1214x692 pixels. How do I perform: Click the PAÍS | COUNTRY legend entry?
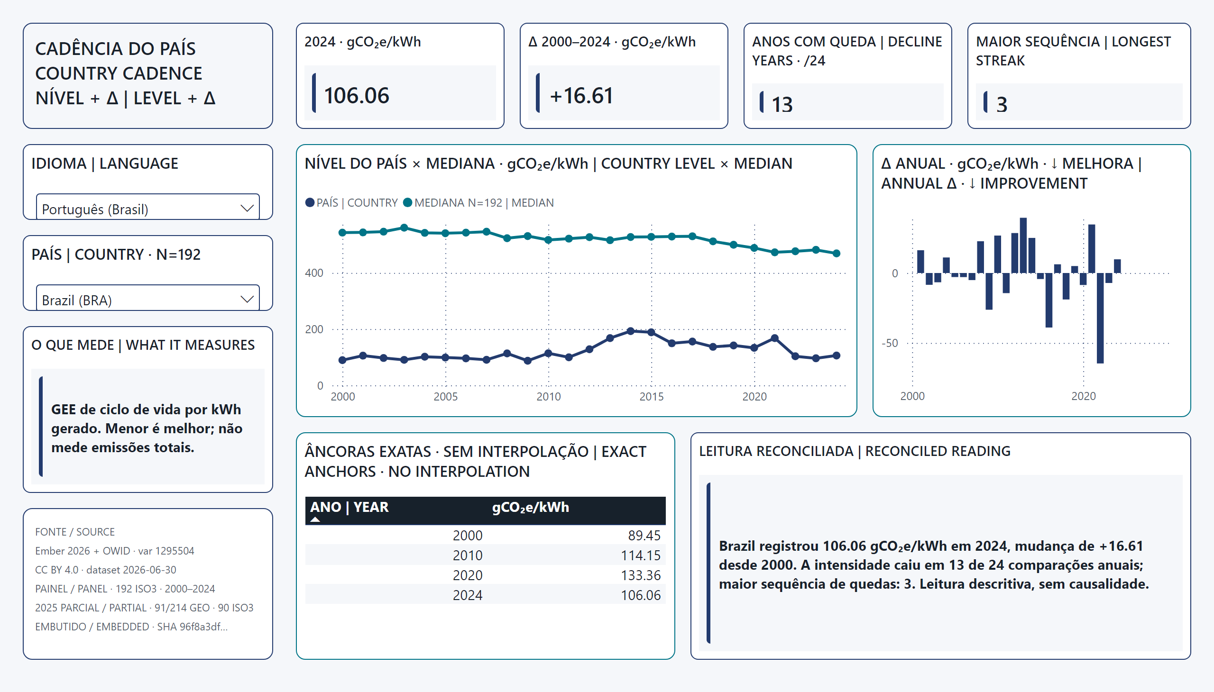(x=351, y=203)
